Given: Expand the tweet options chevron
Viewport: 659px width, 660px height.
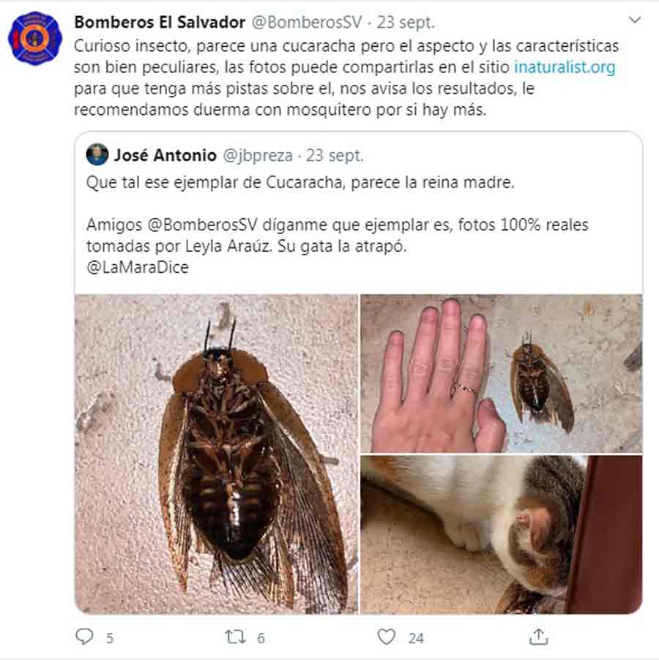Looking at the screenshot, I should 635,20.
